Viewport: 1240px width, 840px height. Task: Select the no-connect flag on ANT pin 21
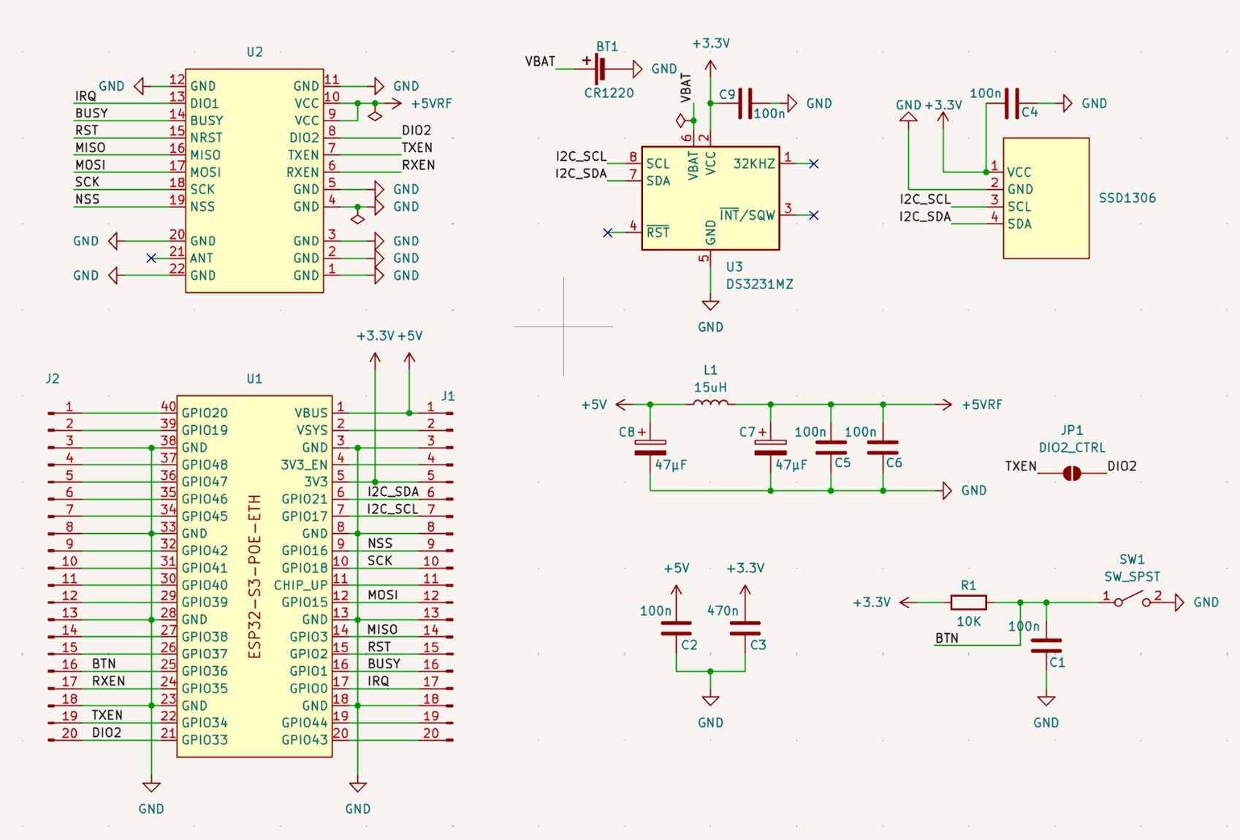(x=152, y=257)
